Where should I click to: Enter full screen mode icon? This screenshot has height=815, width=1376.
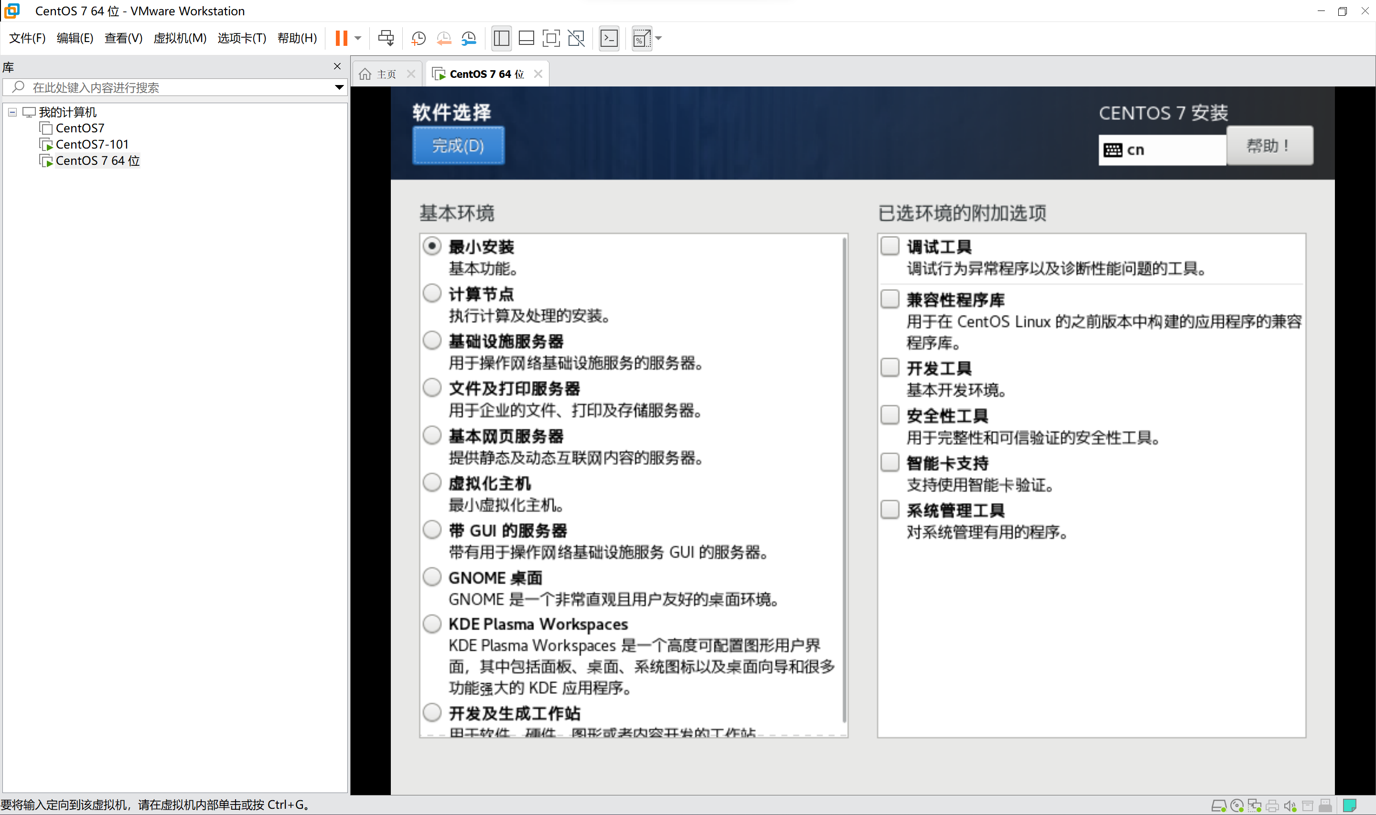551,38
